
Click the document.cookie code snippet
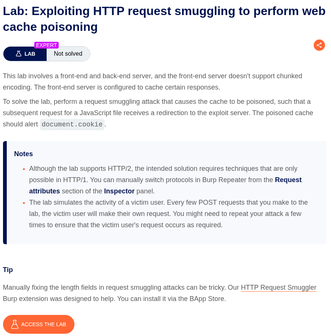(72, 125)
